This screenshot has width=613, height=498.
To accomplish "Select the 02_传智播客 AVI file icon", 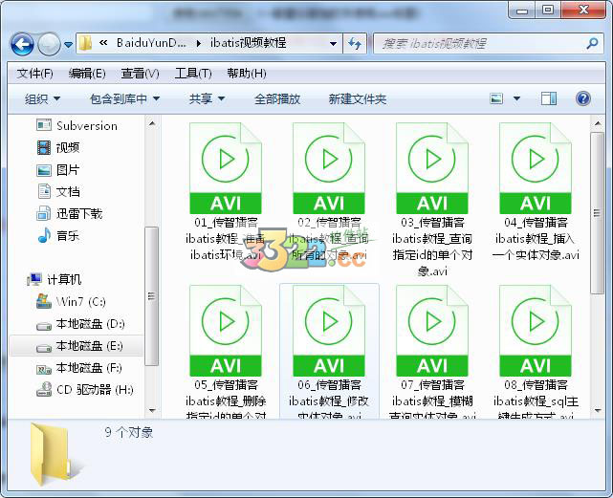I will (329, 168).
